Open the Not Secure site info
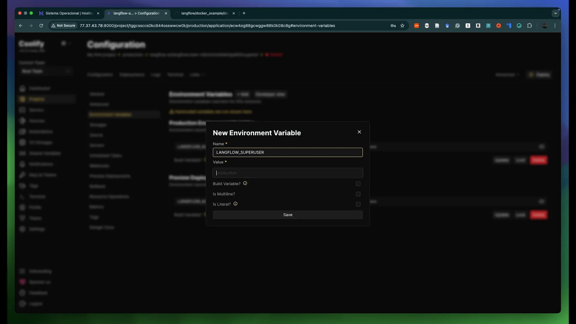 click(63, 26)
